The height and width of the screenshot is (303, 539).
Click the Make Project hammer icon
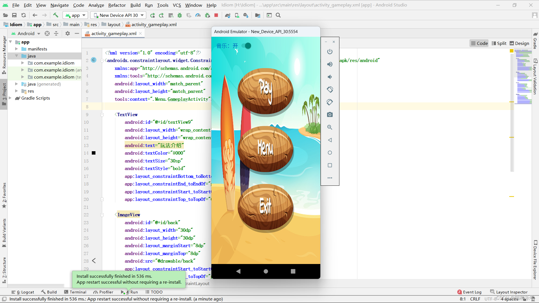click(x=56, y=15)
